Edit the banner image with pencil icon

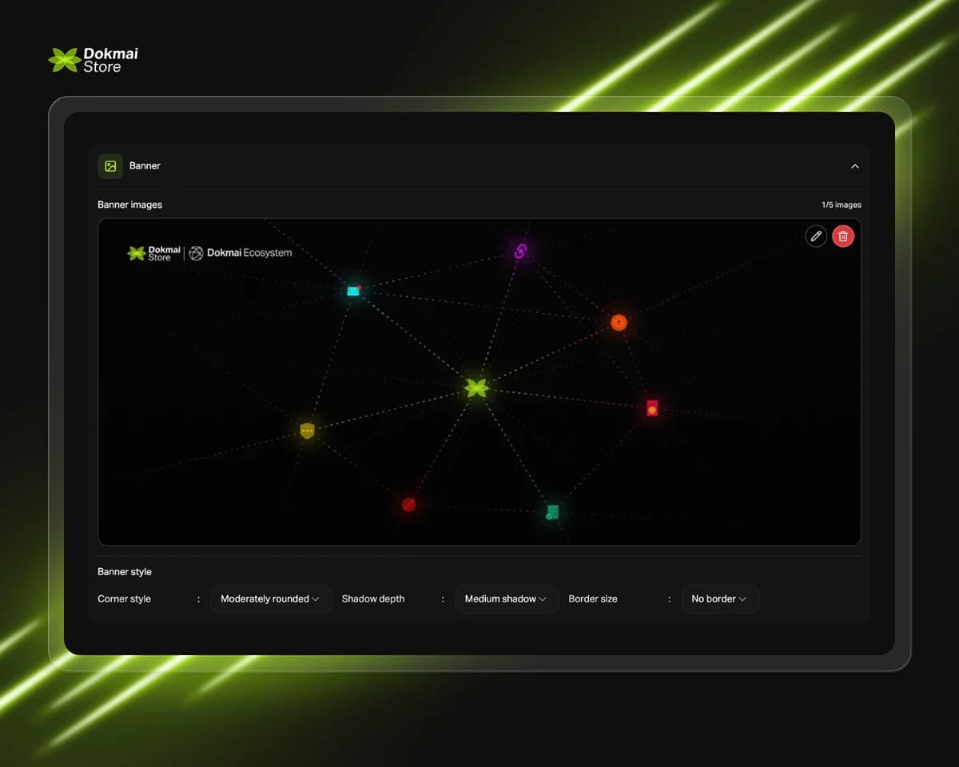pos(816,236)
